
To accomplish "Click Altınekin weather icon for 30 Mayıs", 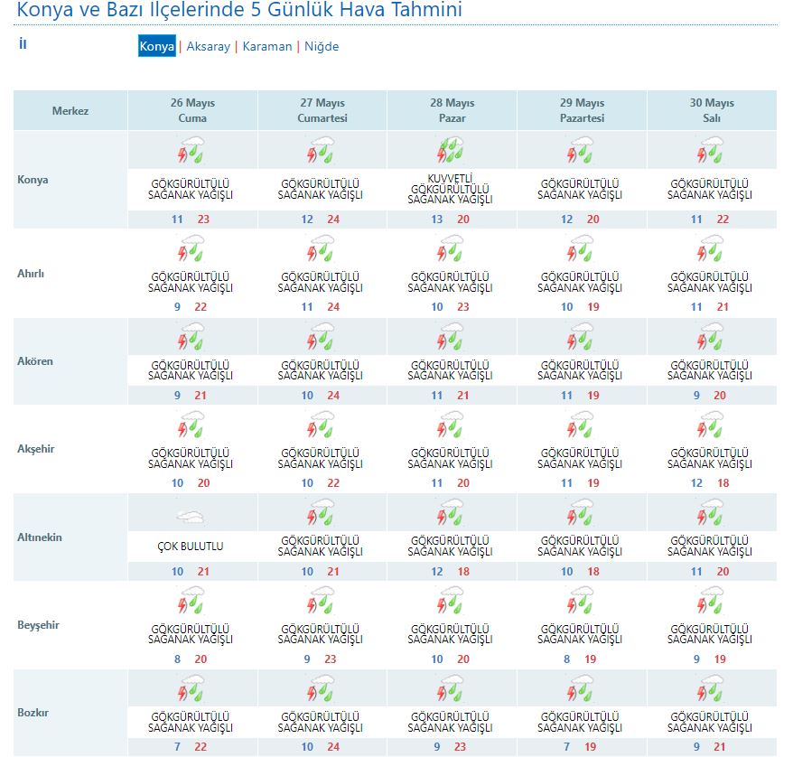I will pyautogui.click(x=712, y=513).
